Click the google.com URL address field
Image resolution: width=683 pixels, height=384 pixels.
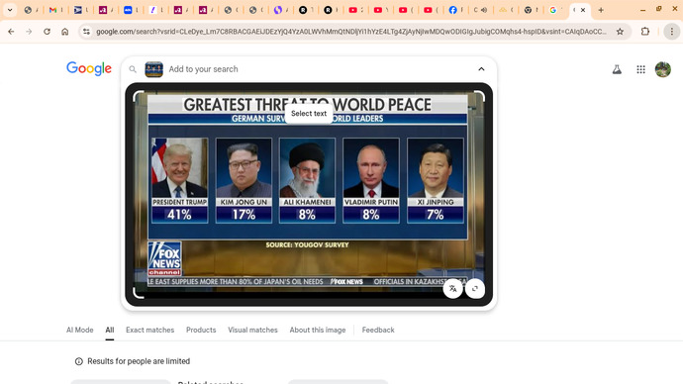350,32
